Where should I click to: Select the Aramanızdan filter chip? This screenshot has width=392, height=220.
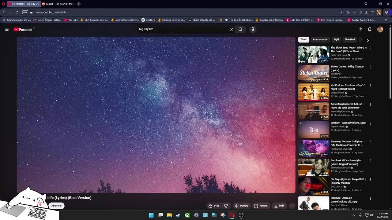pyautogui.click(x=320, y=39)
